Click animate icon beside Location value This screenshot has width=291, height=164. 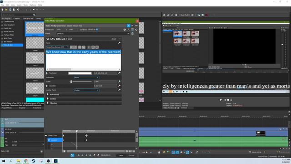119,86
